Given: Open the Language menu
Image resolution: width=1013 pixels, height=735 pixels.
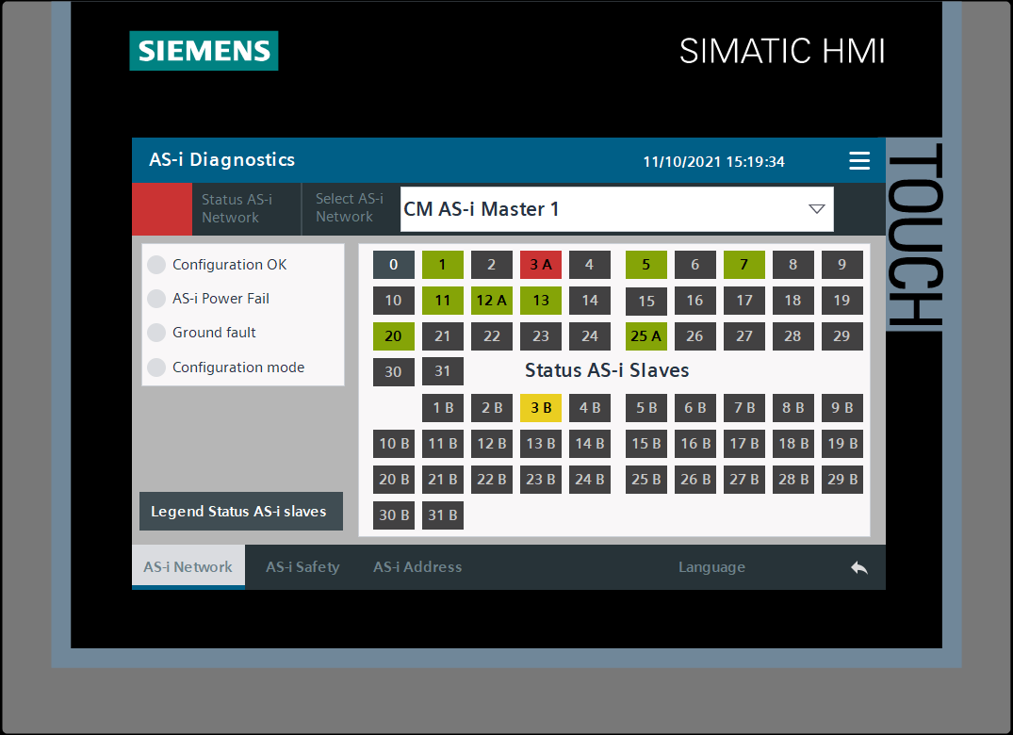Looking at the screenshot, I should pyautogui.click(x=711, y=566).
